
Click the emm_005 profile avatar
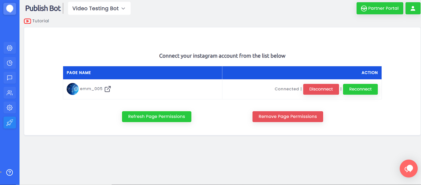coord(73,89)
